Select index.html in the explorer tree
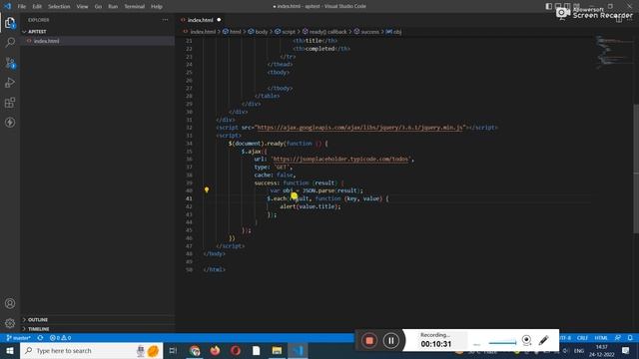This screenshot has width=639, height=359. tap(98, 41)
